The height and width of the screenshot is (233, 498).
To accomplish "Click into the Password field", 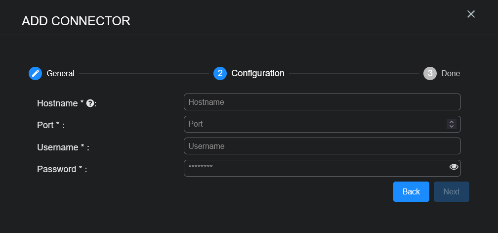I will click(x=311, y=168).
